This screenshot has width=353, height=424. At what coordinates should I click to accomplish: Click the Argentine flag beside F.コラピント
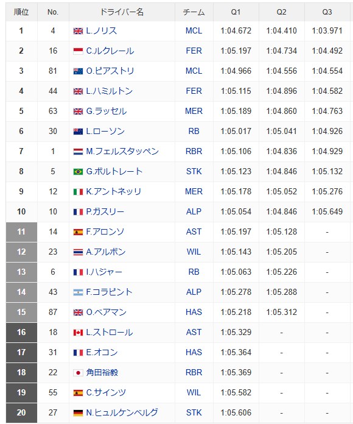coord(78,292)
